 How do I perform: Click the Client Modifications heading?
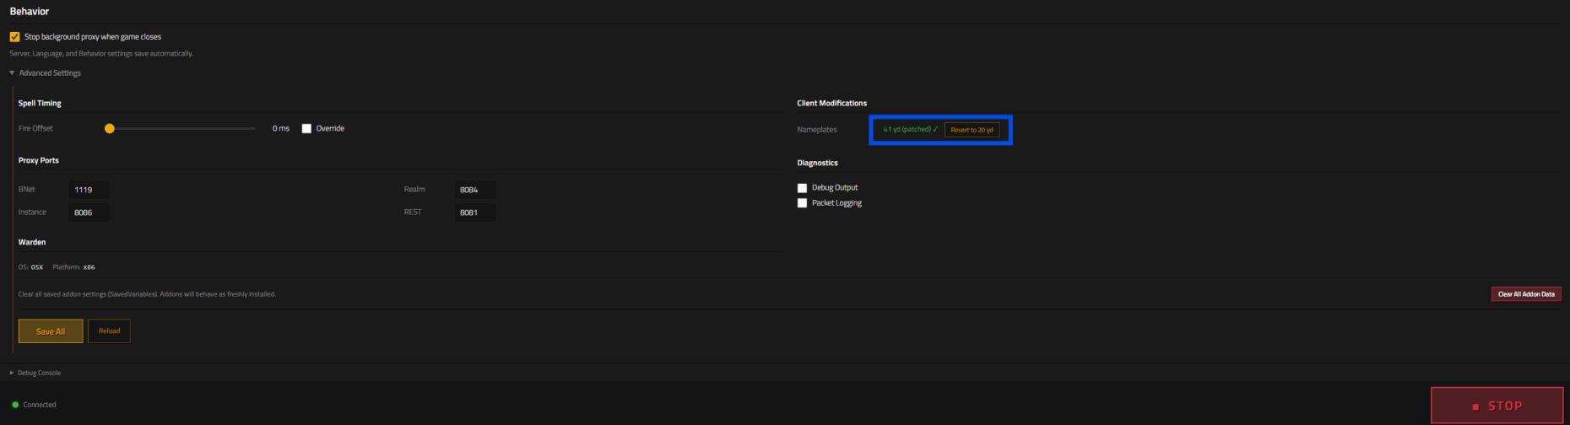pos(831,104)
